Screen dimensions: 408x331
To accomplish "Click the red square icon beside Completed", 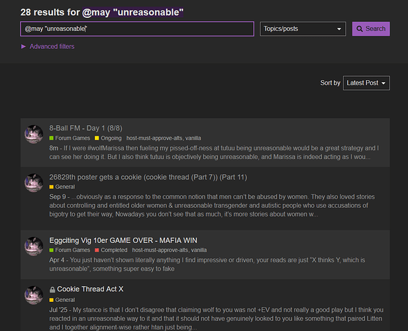I will coord(97,250).
